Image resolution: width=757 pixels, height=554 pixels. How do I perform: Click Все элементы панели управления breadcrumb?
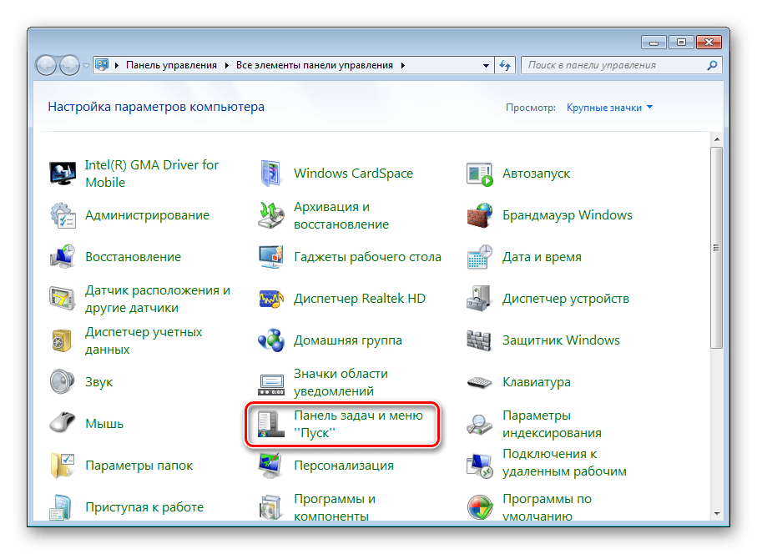pyautogui.click(x=315, y=65)
